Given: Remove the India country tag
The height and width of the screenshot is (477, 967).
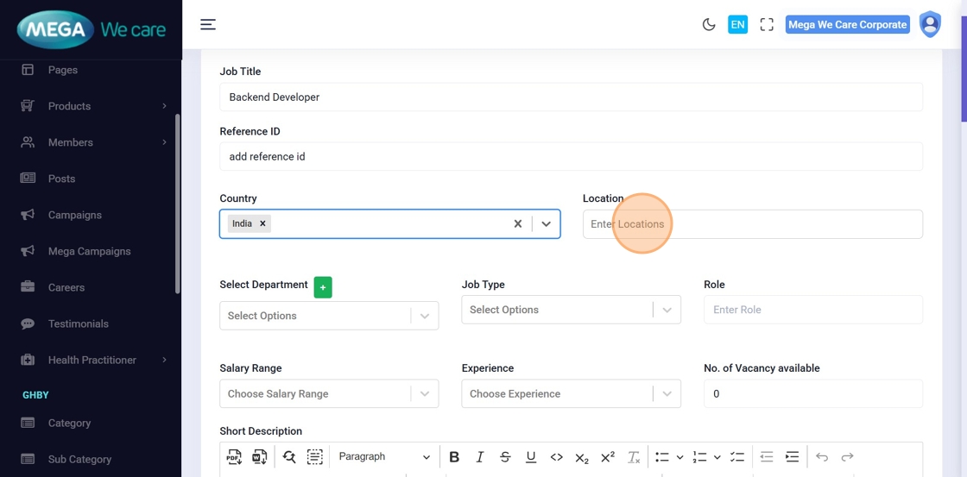Looking at the screenshot, I should pyautogui.click(x=262, y=223).
